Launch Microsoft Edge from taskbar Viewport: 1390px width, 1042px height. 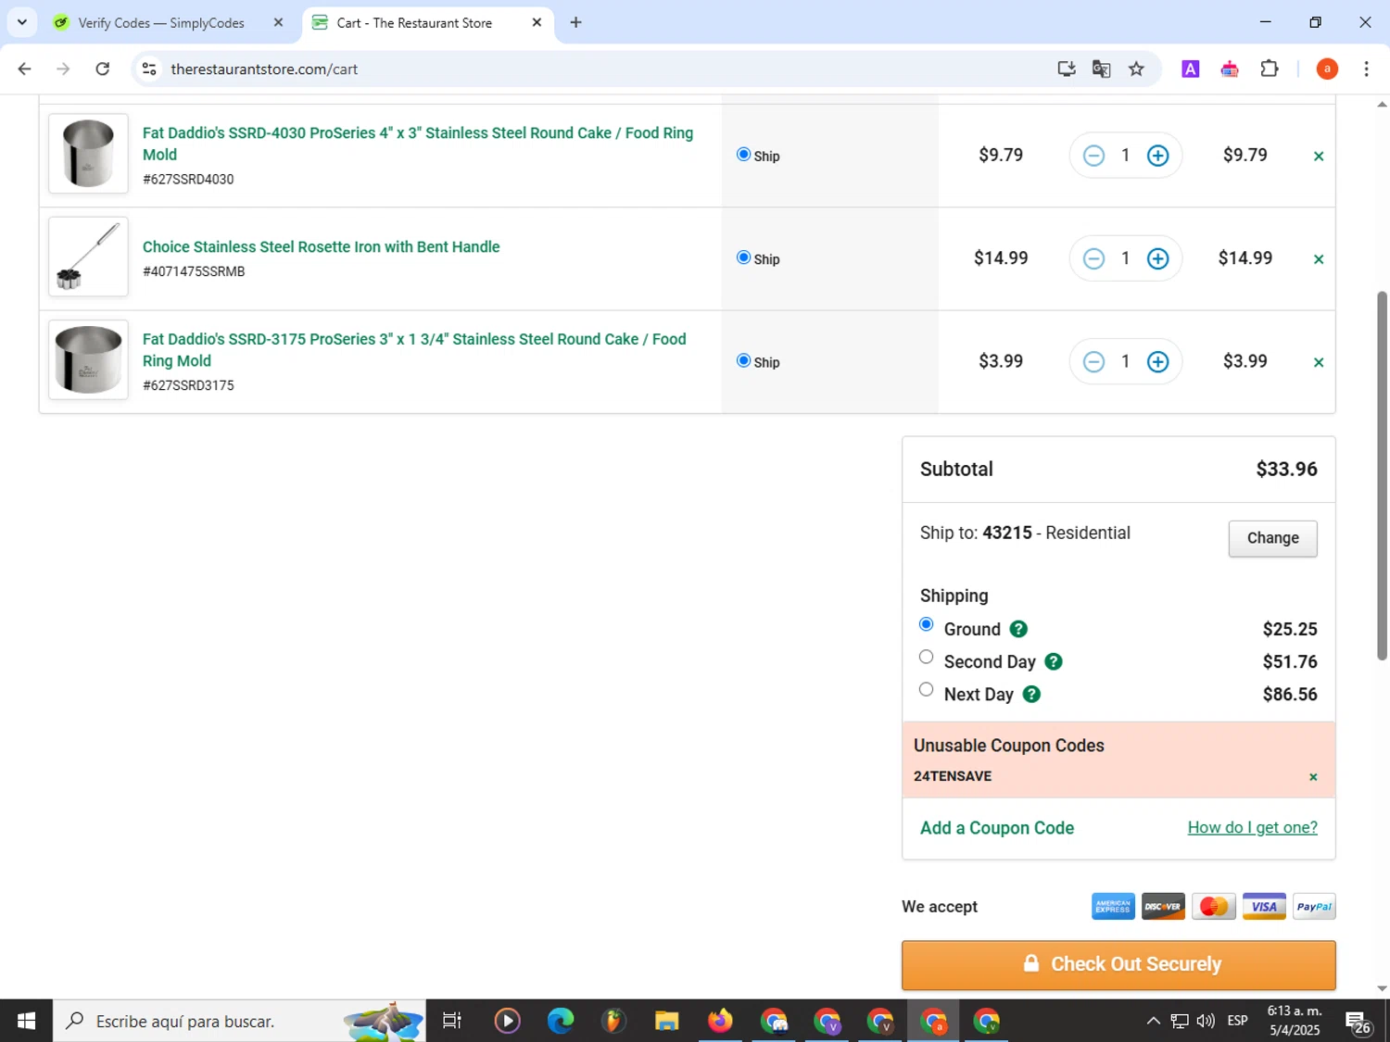pyautogui.click(x=561, y=1021)
